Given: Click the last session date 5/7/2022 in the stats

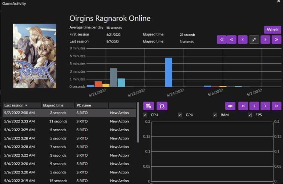Looking at the screenshot, I should click(113, 41).
